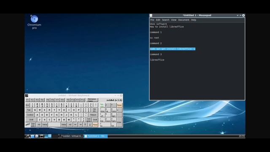Image resolution: width=270 pixels, height=152 pixels.
Task: Open the Document menu in Mousepad
Action: 184,20
